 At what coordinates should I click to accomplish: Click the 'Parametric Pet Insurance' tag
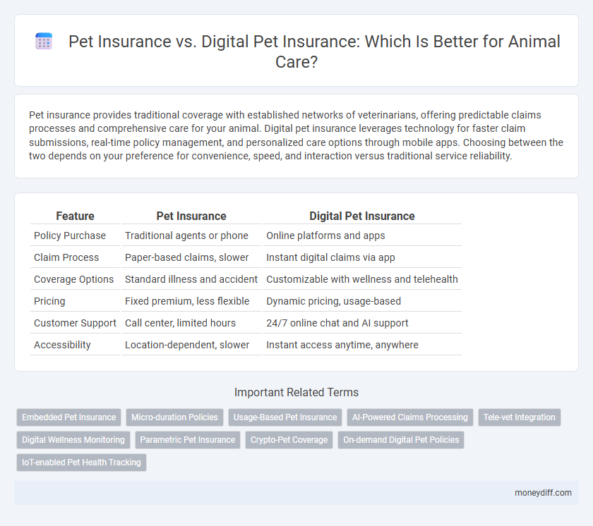[188, 439]
